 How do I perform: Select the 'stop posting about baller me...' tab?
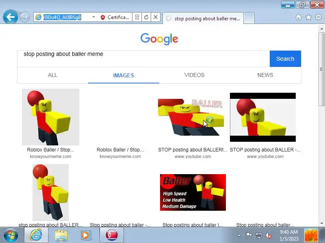click(203, 18)
